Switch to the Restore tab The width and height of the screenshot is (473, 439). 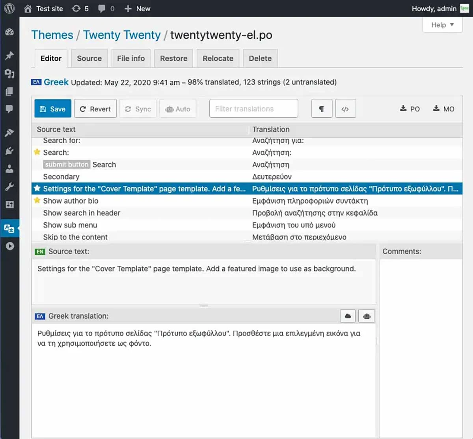pyautogui.click(x=173, y=58)
